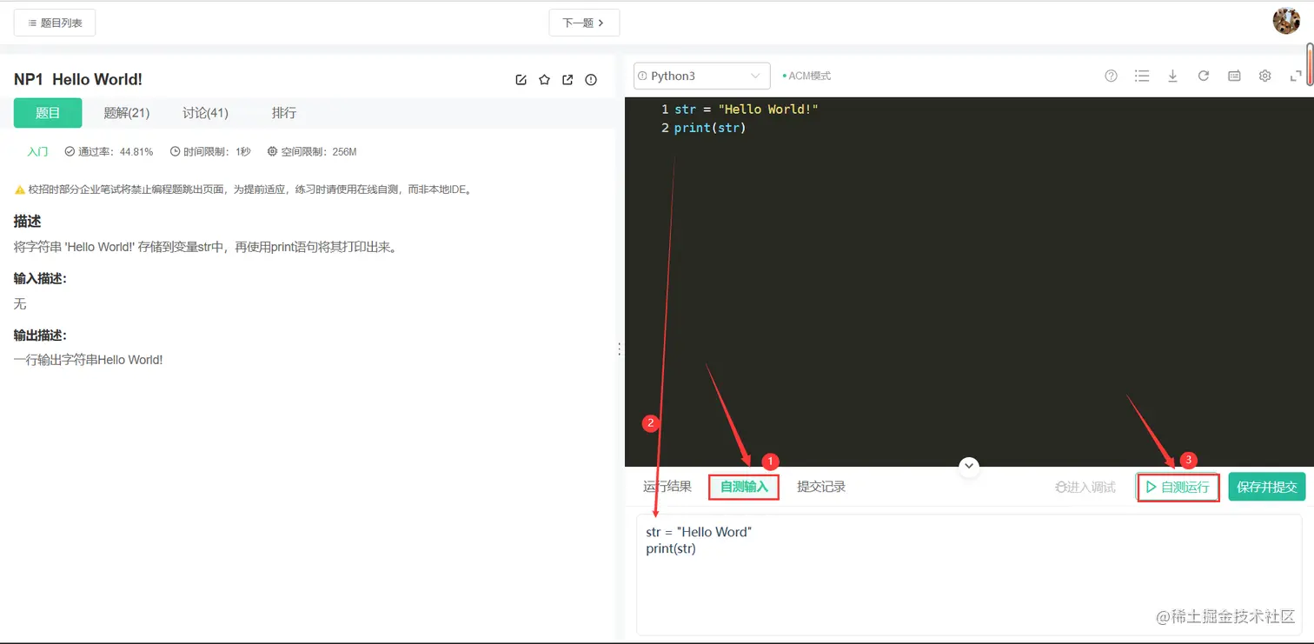Open the 提交记录 tab
The height and width of the screenshot is (644, 1314).
click(x=821, y=487)
